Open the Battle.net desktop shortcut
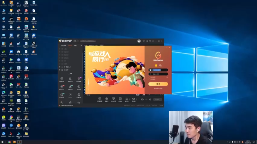 (x=11, y=126)
